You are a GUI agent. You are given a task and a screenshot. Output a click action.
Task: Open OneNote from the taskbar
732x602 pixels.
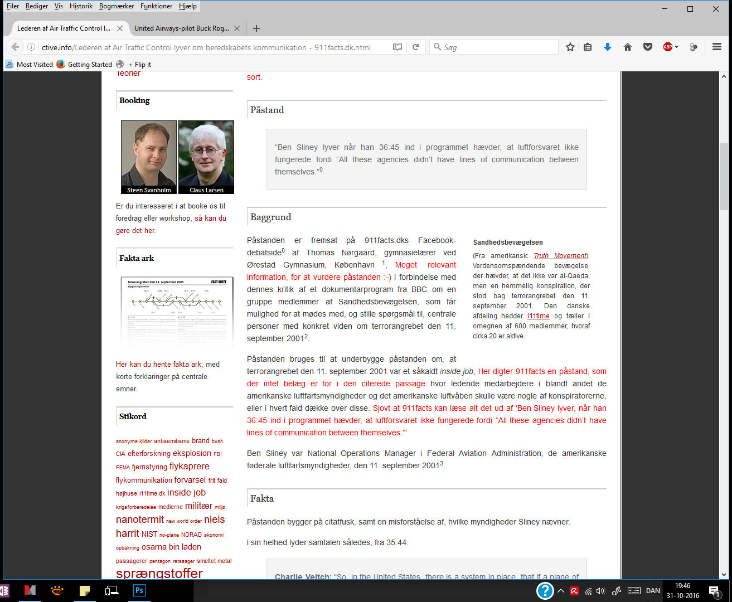coord(4,591)
